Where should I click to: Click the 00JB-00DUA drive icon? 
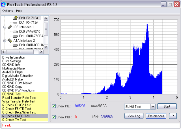pyautogui.click(x=15, y=45)
